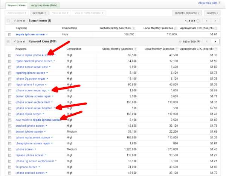The height and width of the screenshot is (176, 226).
Task: Check the box for cracked iphone screen
Action: [10, 126]
